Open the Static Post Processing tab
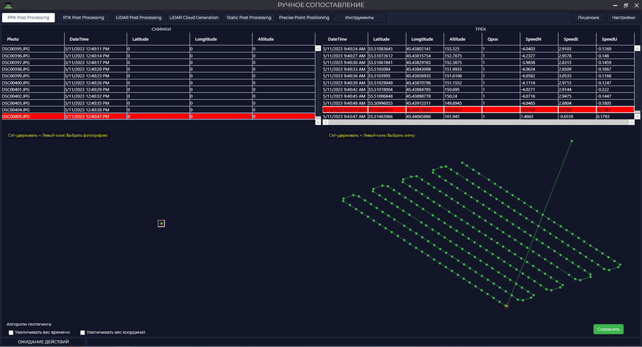 tap(249, 18)
